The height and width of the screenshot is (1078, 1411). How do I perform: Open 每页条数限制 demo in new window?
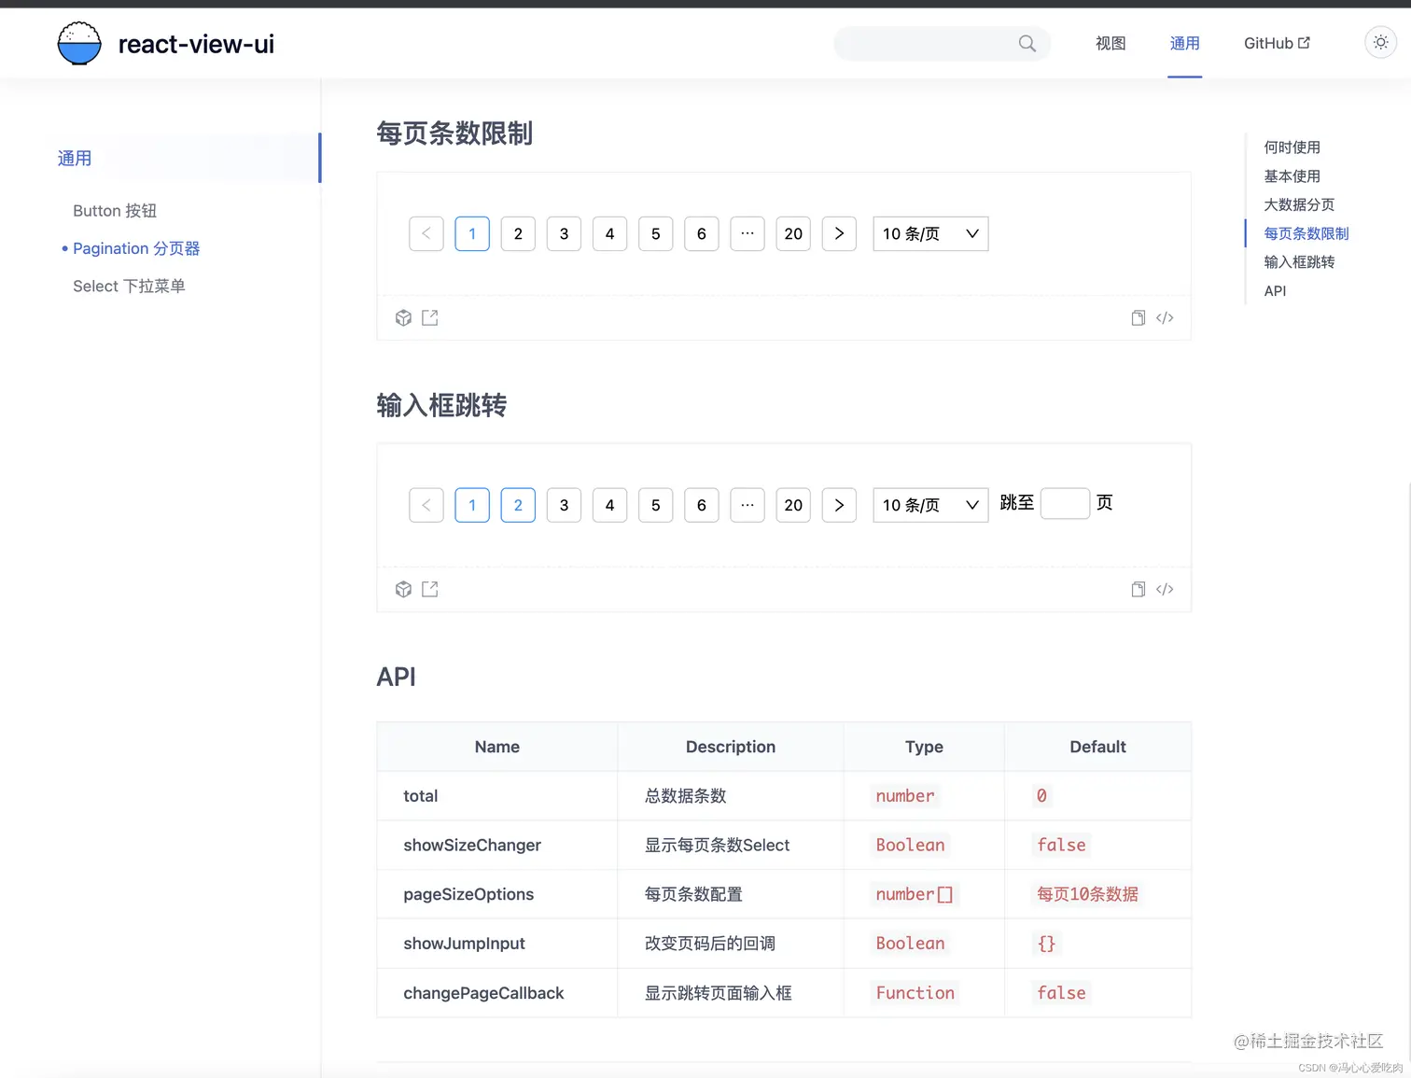[x=429, y=317]
